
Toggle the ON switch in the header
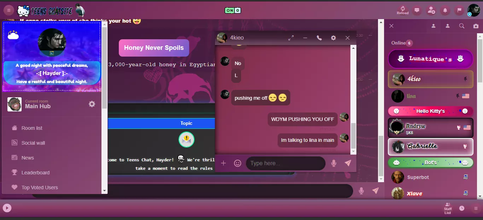click(x=233, y=10)
